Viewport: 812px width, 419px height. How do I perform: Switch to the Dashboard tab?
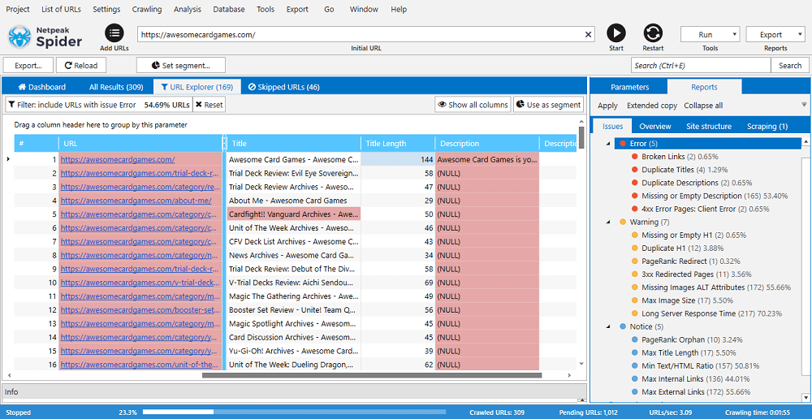pyautogui.click(x=42, y=87)
